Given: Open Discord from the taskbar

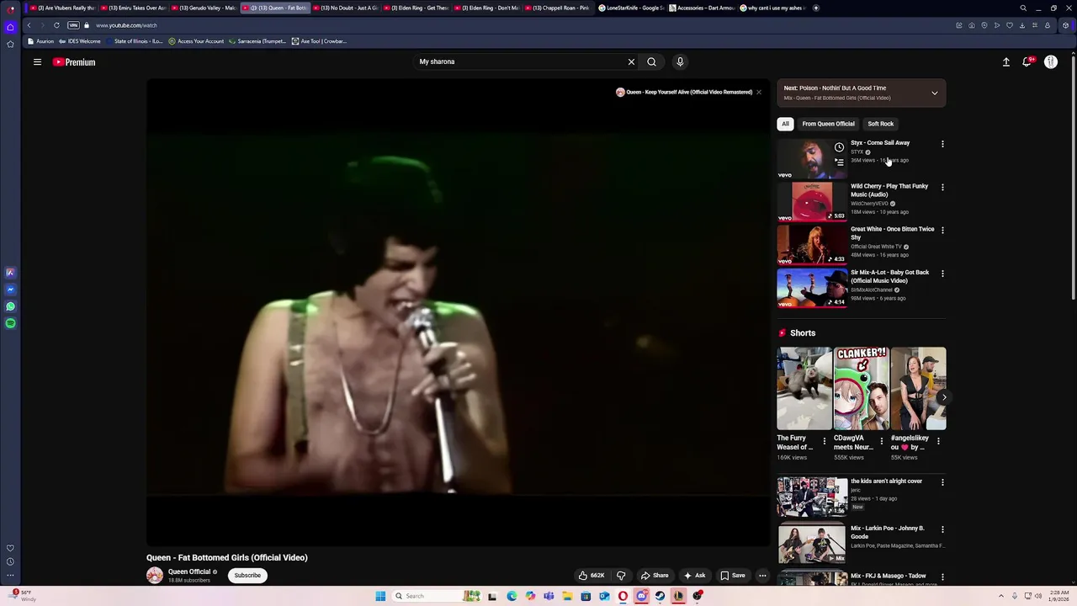Looking at the screenshot, I should click(641, 596).
